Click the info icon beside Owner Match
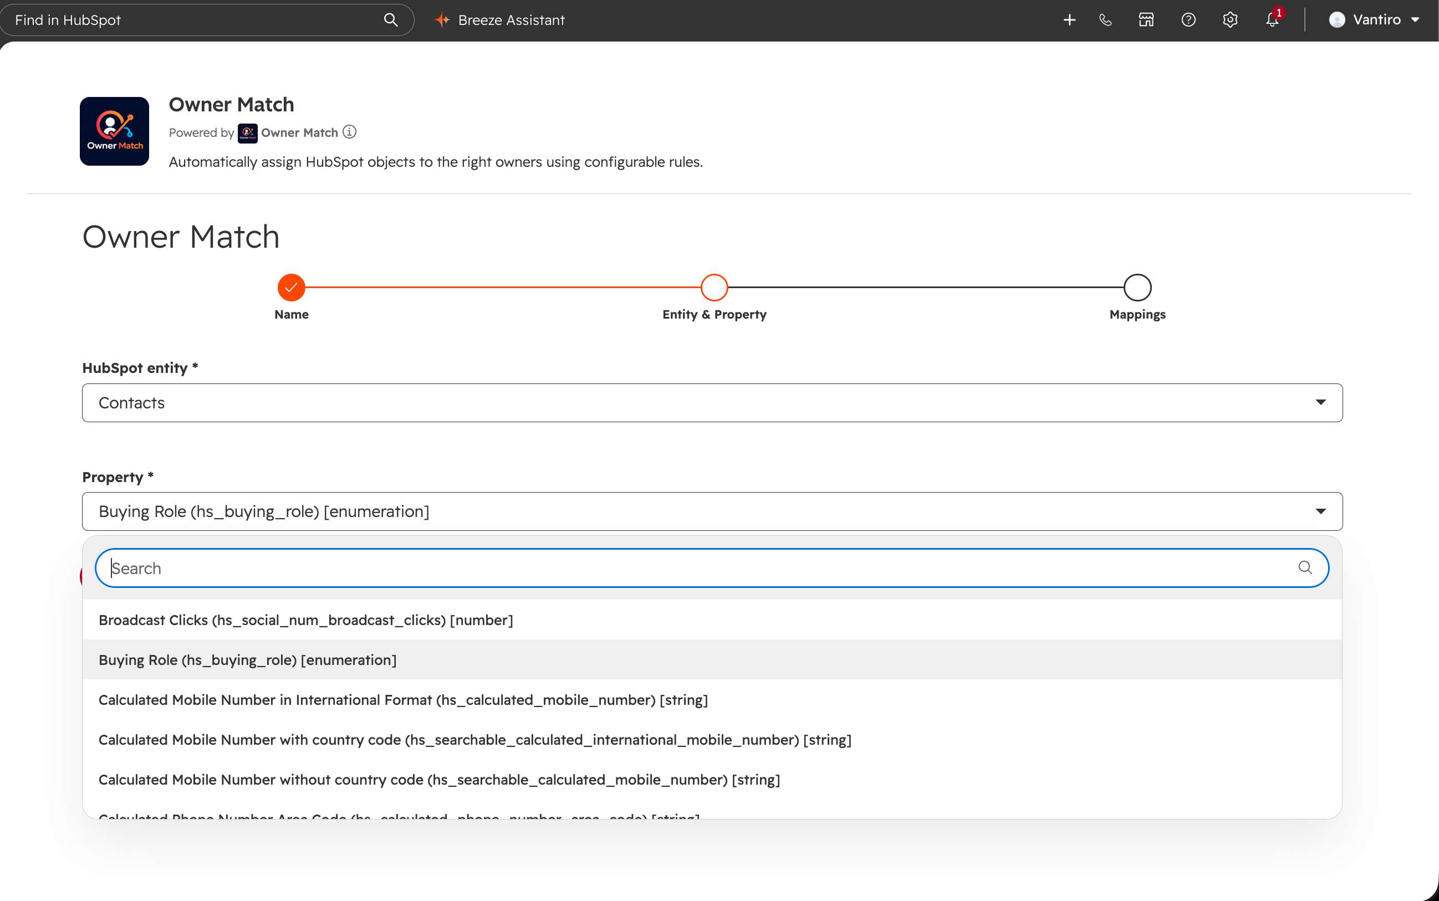The width and height of the screenshot is (1439, 901). [350, 132]
